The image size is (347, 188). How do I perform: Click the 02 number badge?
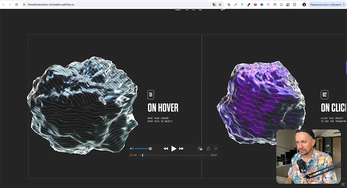tap(324, 95)
